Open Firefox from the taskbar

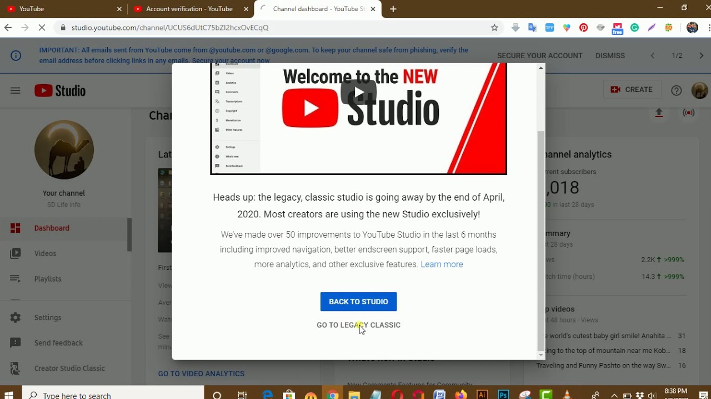coord(460,395)
